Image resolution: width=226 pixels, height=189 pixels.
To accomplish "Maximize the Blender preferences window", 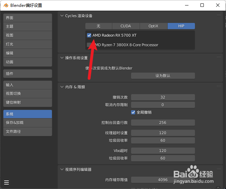I will (x=202, y=5).
